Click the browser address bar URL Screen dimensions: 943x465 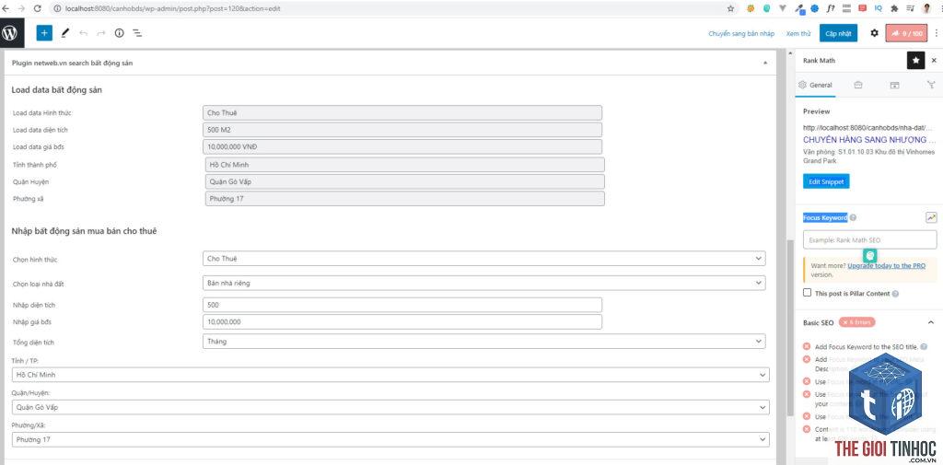172,9
